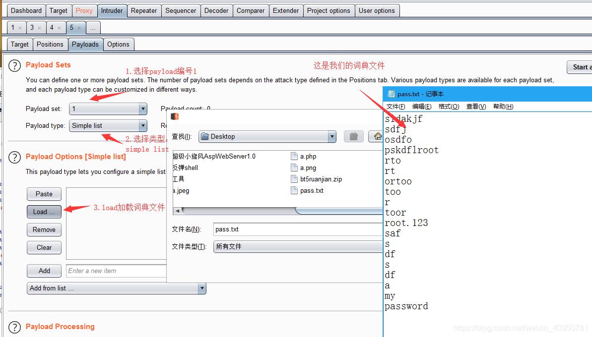Viewport: 592px width, 337px height.
Task: Switch to the Comparer tab
Action: point(251,10)
